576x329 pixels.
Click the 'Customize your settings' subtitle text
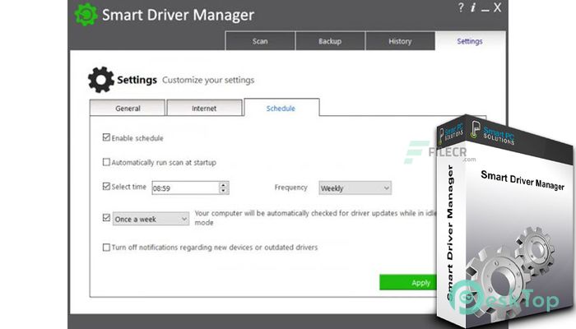tap(208, 80)
